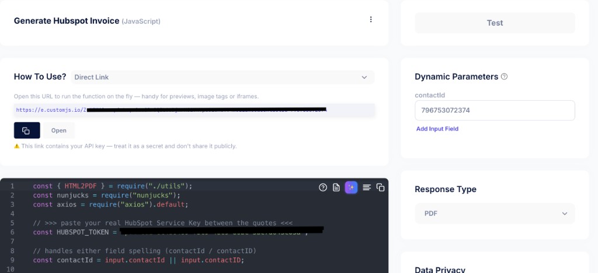Click line 9 defining const contactId
Image resolution: width=598 pixels, height=273 pixels.
point(138,260)
